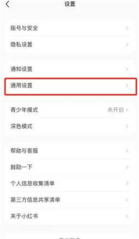139x239 pixels.
Task: Open the highlighted 通用设置 row
Action: point(71,86)
